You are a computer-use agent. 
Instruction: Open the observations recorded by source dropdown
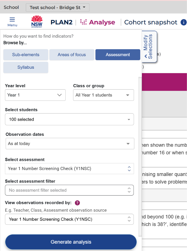(69, 219)
